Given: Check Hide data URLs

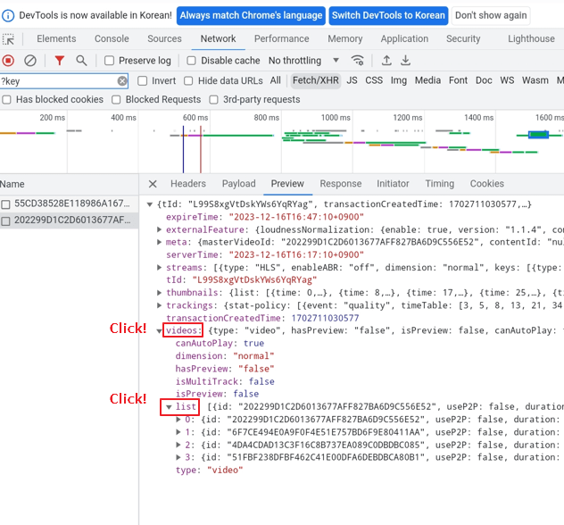Looking at the screenshot, I should click(188, 81).
